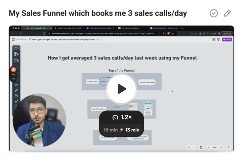Screen dimensions: 242x162
Task: Click the 1.2× playback speed badge
Action: pos(122,117)
